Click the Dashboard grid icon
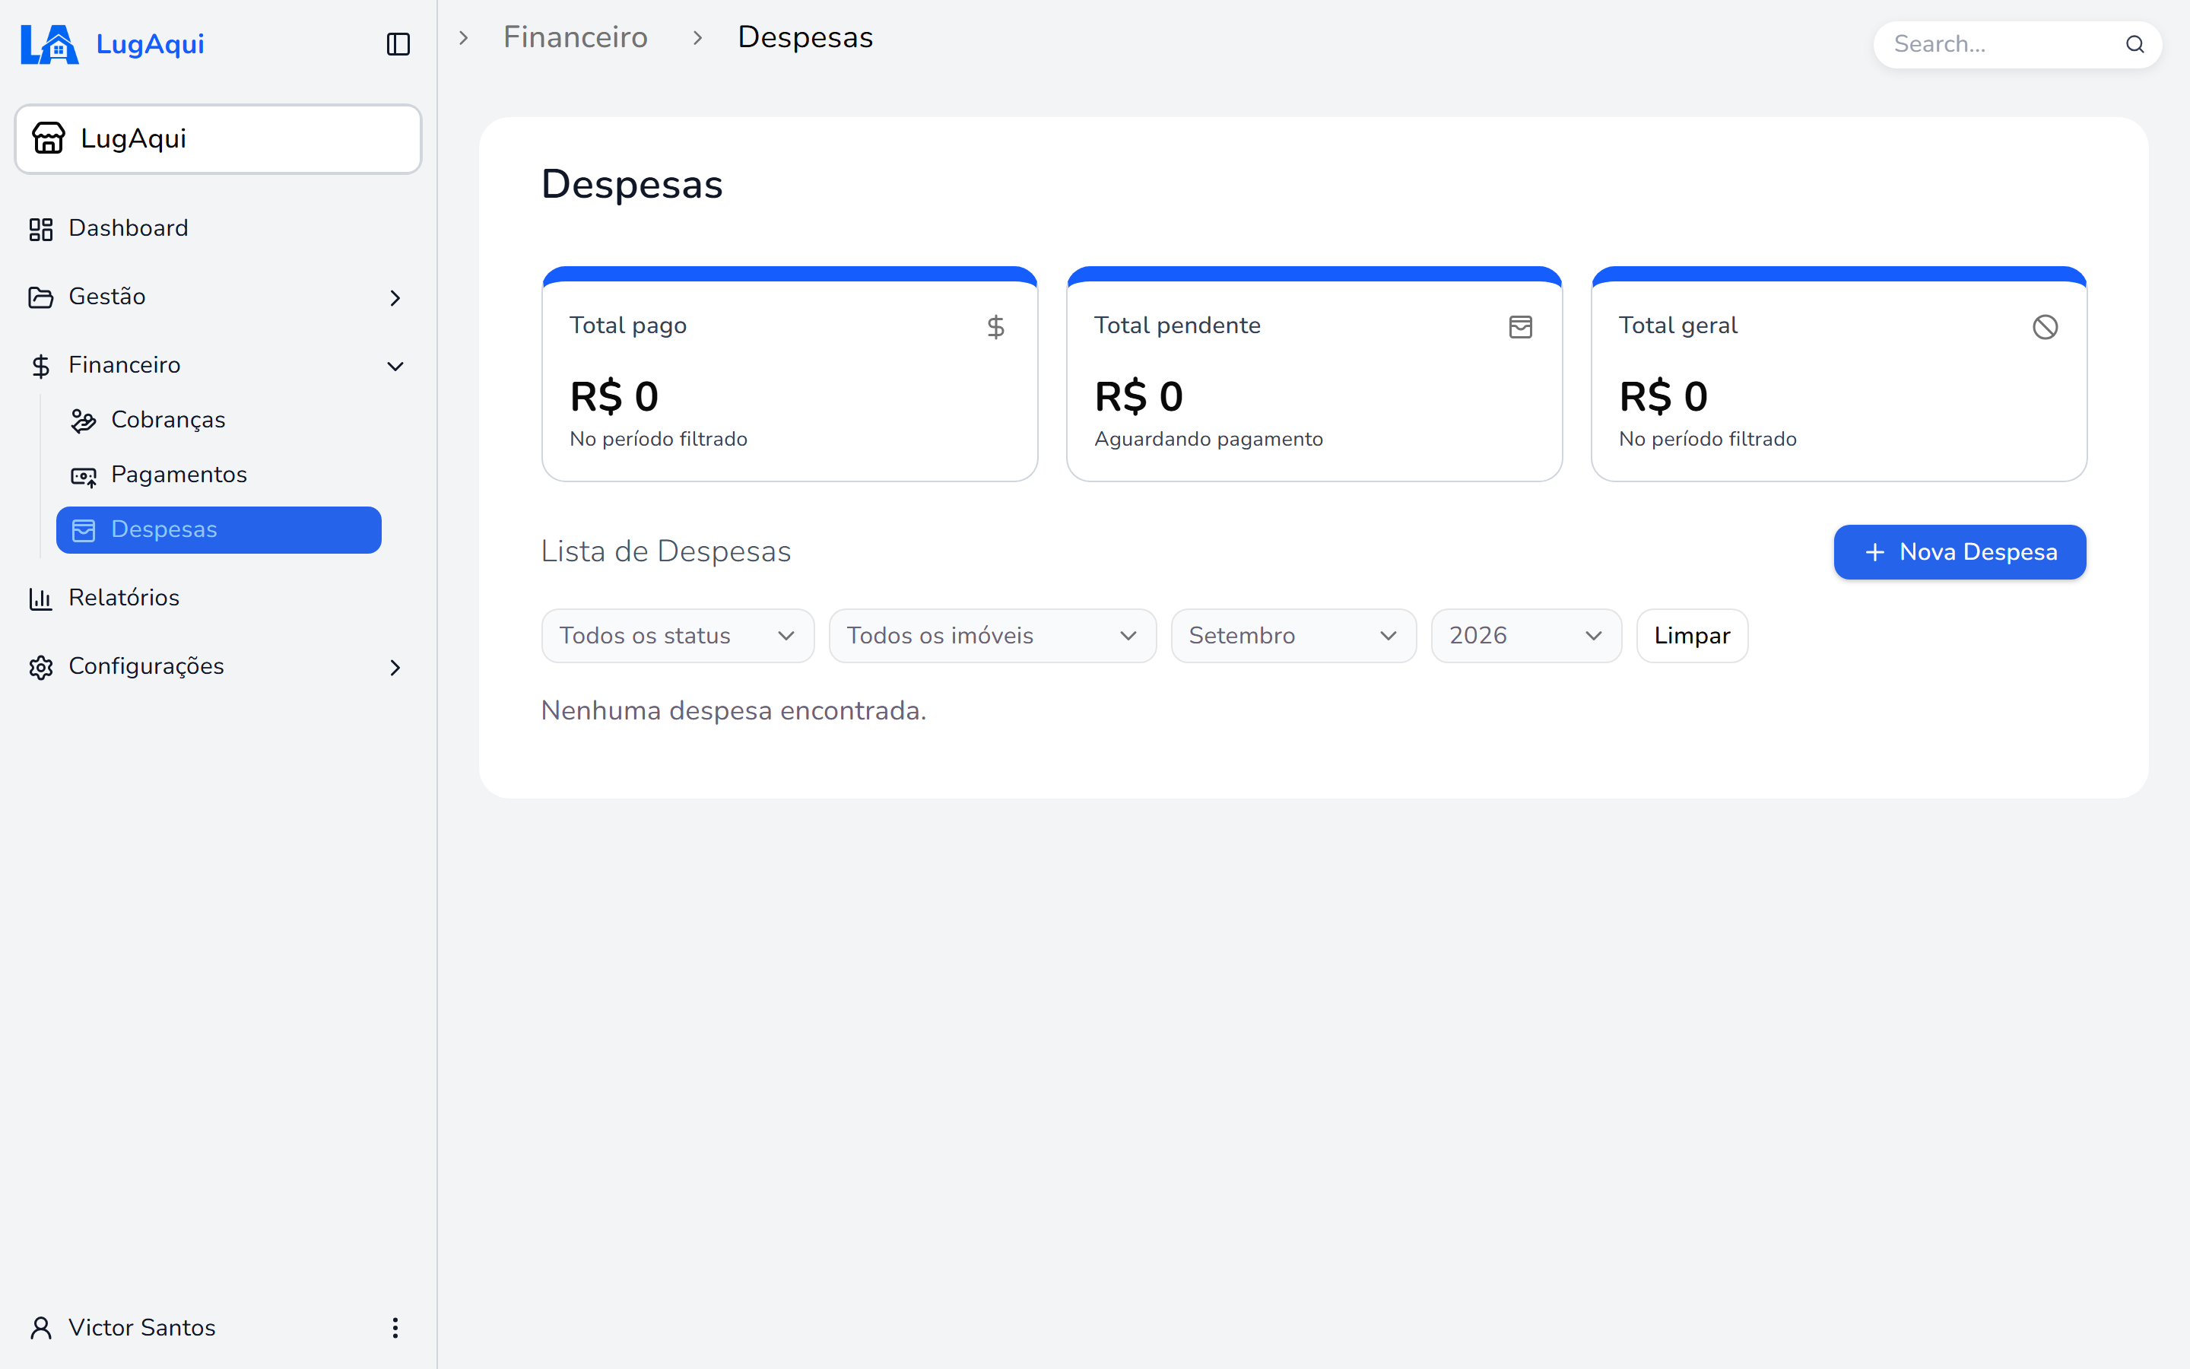 (x=41, y=229)
